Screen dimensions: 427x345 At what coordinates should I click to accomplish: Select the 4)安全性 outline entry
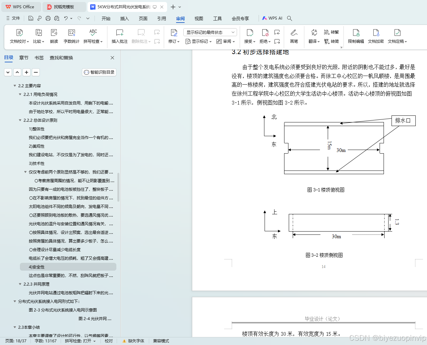coord(68,267)
